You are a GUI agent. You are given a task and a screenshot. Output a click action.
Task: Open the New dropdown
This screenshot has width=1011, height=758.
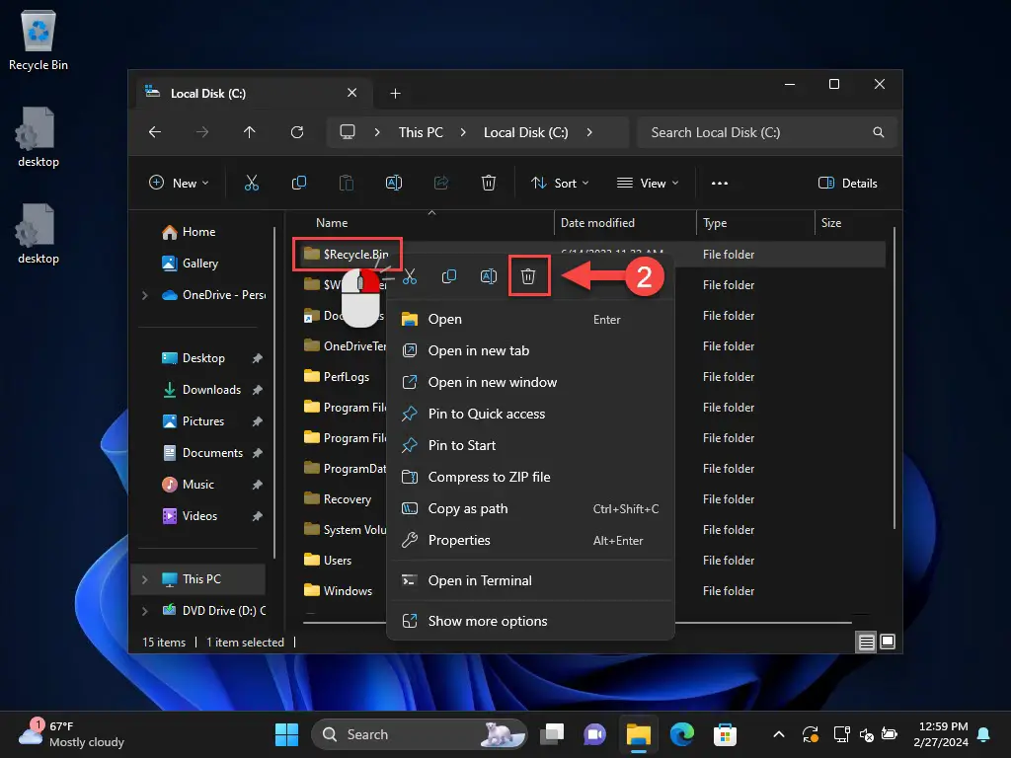[179, 183]
